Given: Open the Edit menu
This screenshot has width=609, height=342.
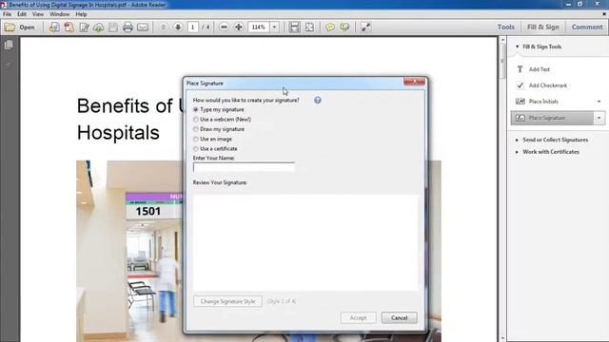Looking at the screenshot, I should (22, 14).
